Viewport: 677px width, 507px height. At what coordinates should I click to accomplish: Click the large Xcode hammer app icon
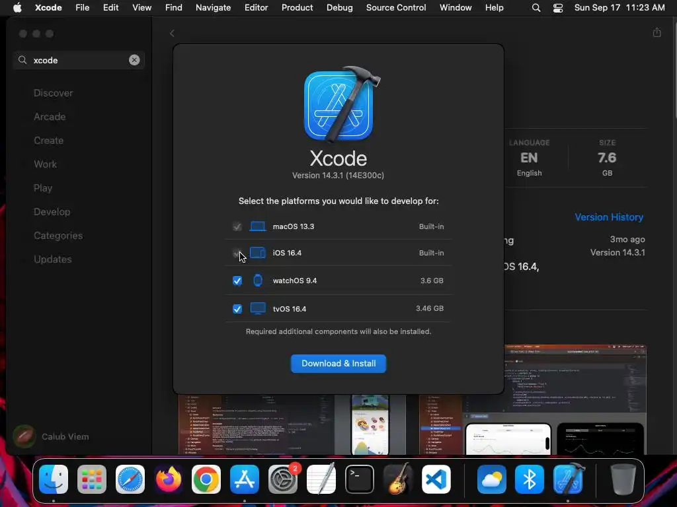(340, 105)
